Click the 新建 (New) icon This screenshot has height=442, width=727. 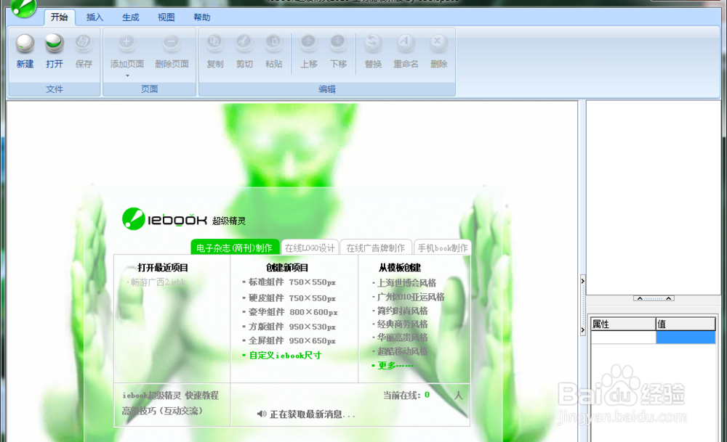click(x=25, y=44)
